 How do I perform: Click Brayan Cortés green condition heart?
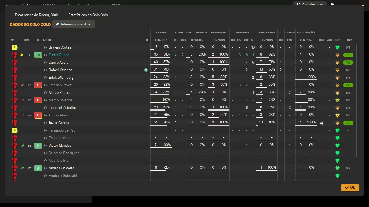click(x=337, y=47)
